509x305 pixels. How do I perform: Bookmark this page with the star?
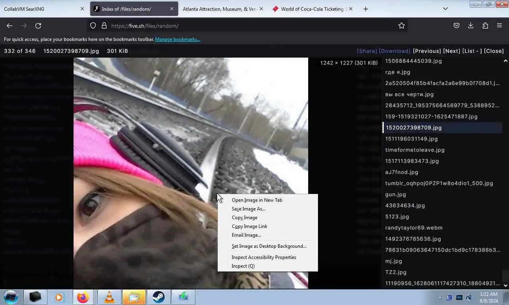402,25
